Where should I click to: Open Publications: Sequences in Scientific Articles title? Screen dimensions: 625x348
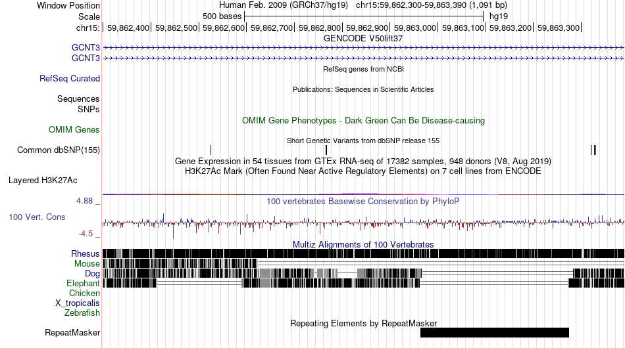(x=363, y=89)
